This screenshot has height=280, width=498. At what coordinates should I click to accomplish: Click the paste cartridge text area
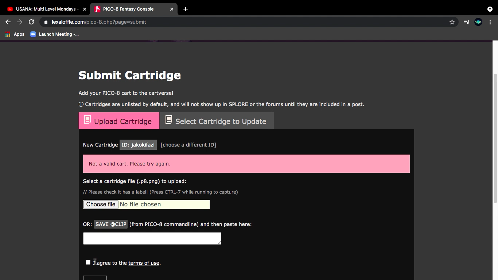coord(152,238)
